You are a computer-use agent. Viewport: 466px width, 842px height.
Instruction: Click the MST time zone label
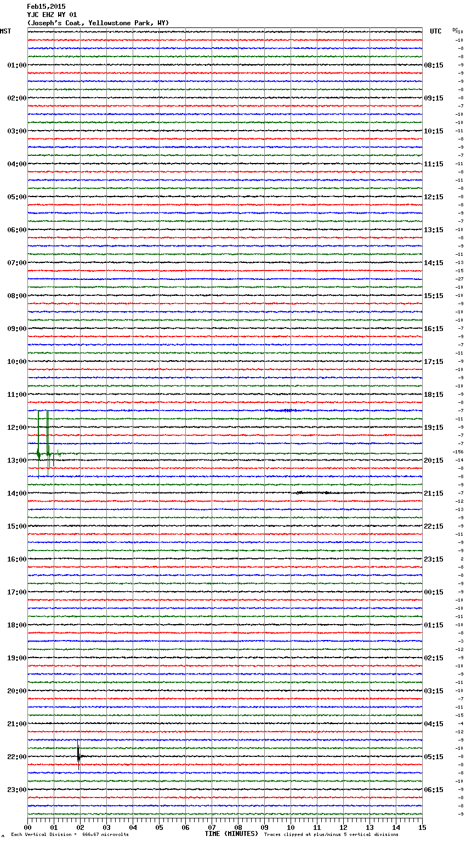[5, 31]
